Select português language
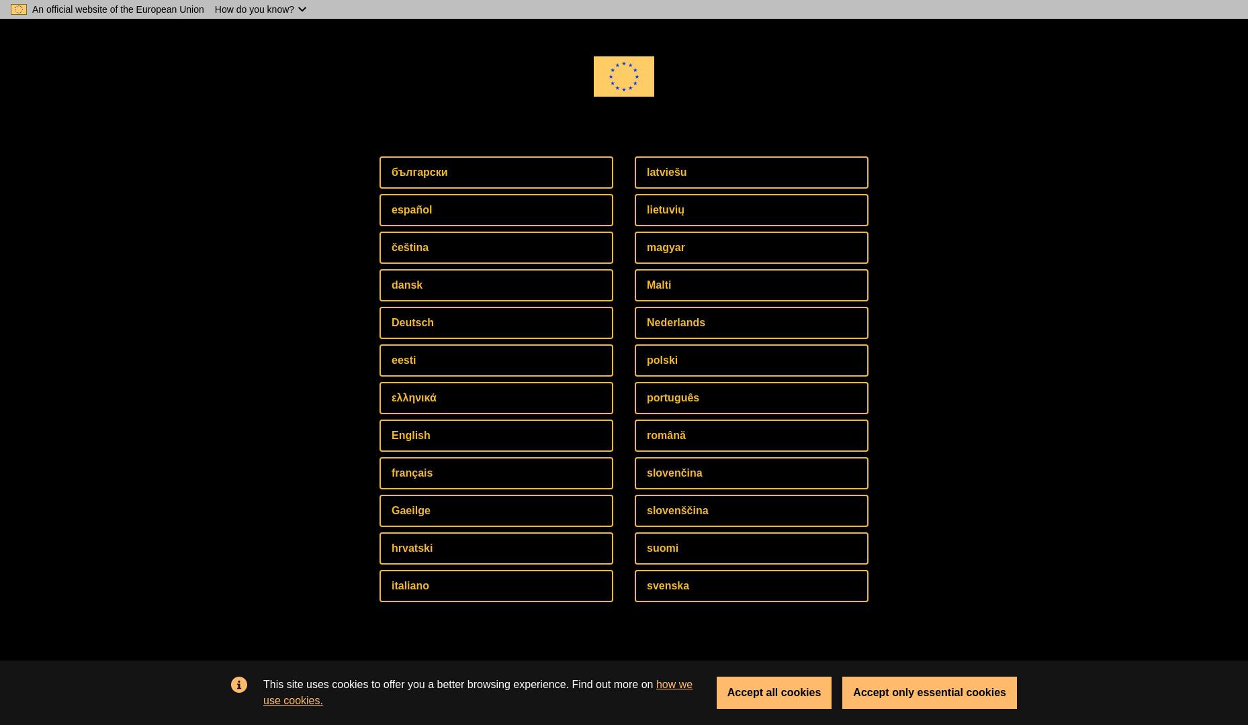1248x725 pixels. (x=752, y=398)
